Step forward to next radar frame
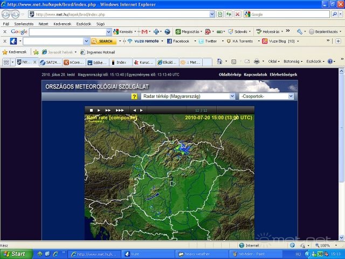This screenshot has width=345, height=259. click(x=142, y=110)
